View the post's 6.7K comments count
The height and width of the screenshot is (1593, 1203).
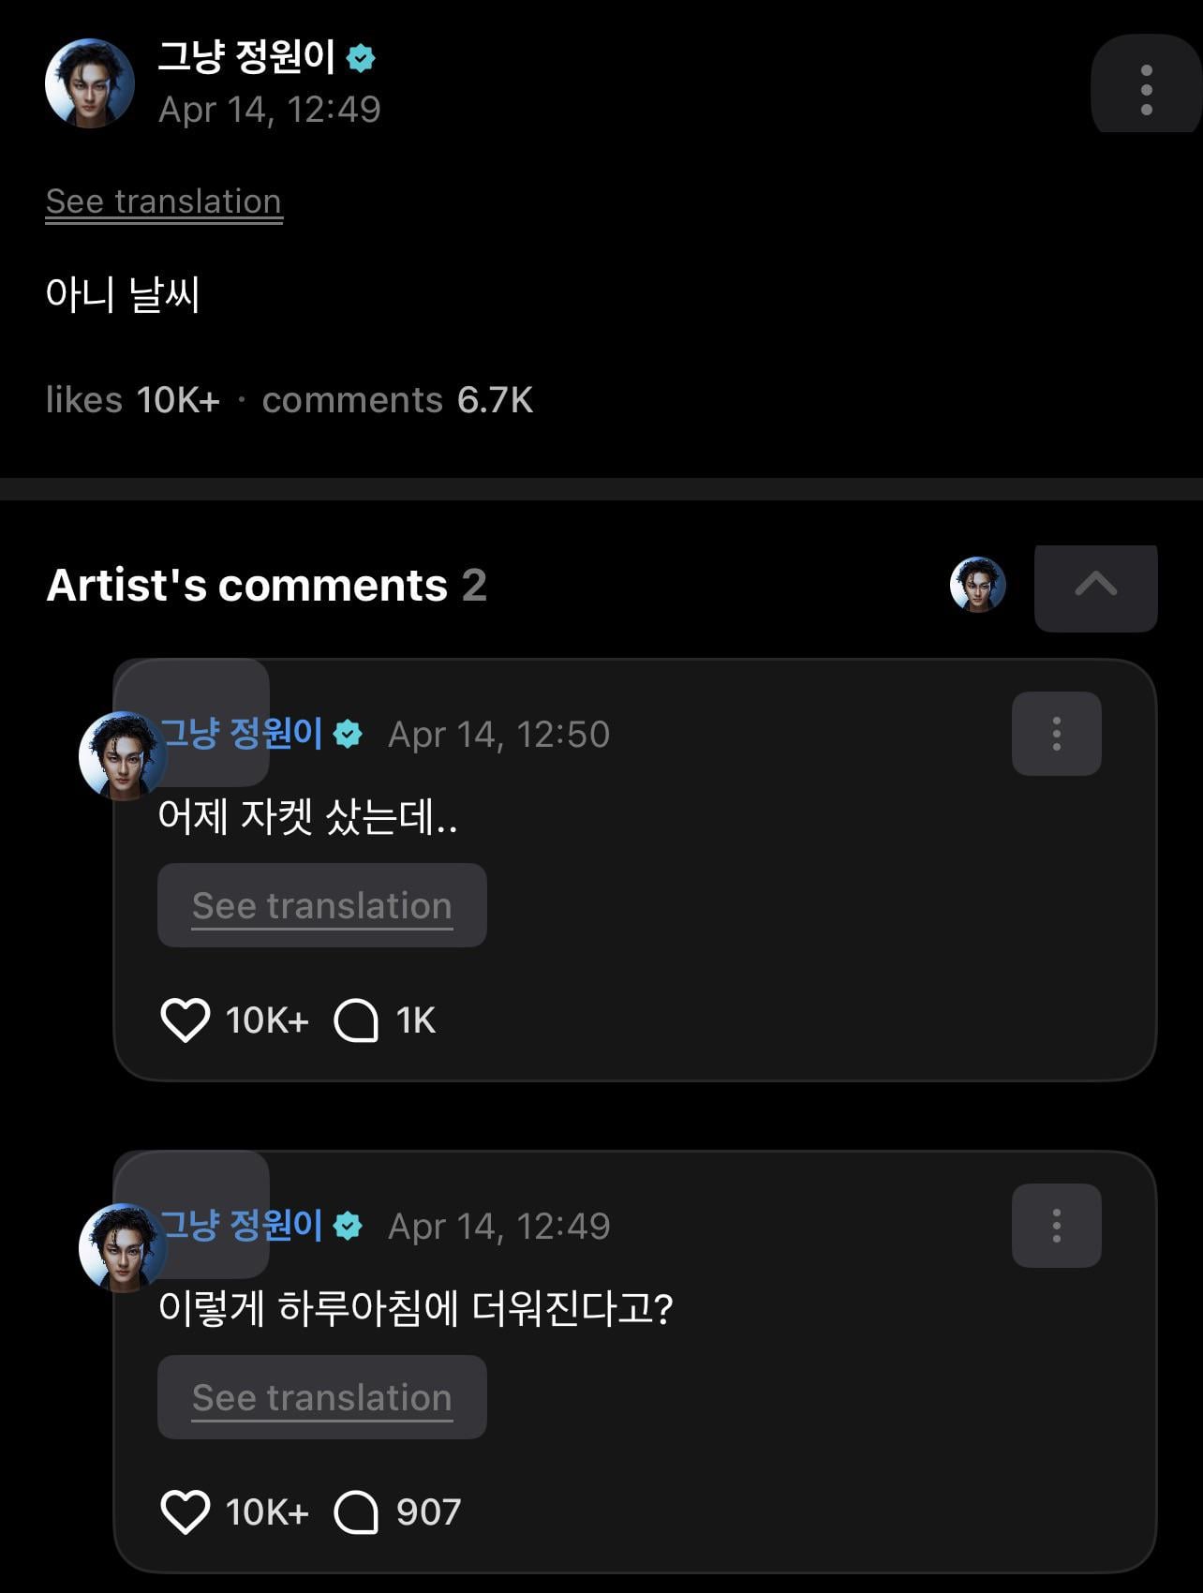(x=397, y=401)
